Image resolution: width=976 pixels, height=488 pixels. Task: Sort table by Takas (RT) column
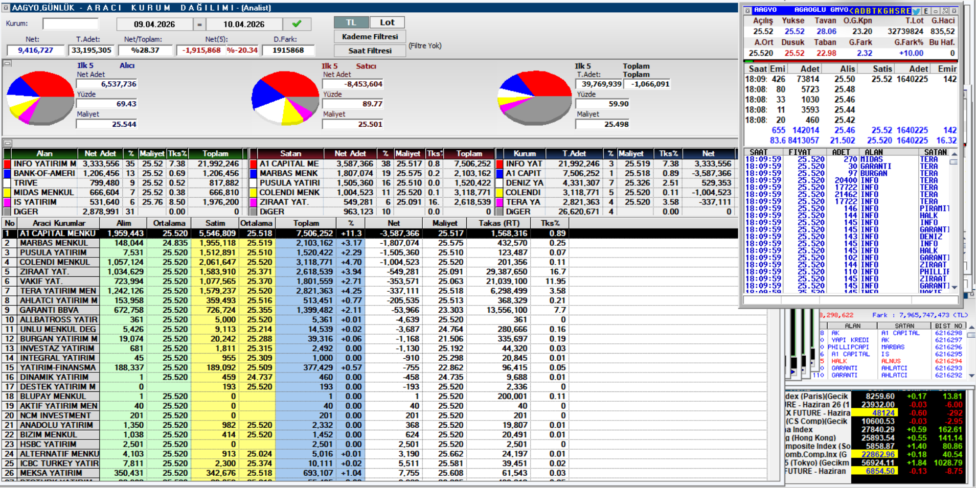point(499,223)
